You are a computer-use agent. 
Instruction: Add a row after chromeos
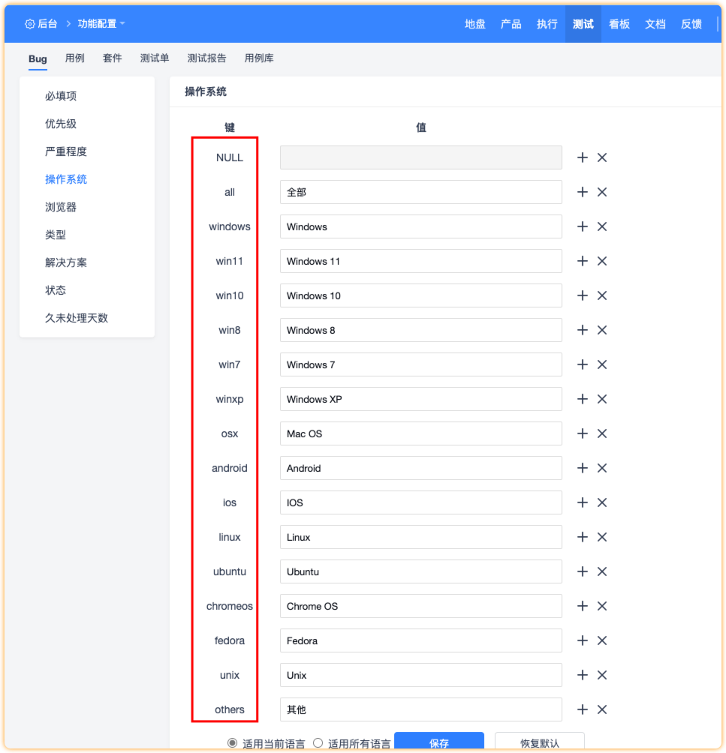point(583,607)
